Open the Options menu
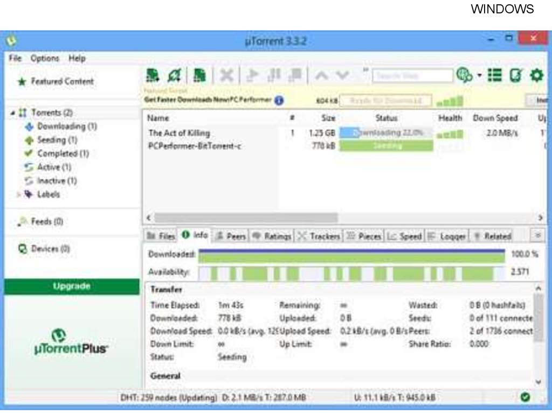Viewport: 552px width, 413px height. tap(45, 58)
